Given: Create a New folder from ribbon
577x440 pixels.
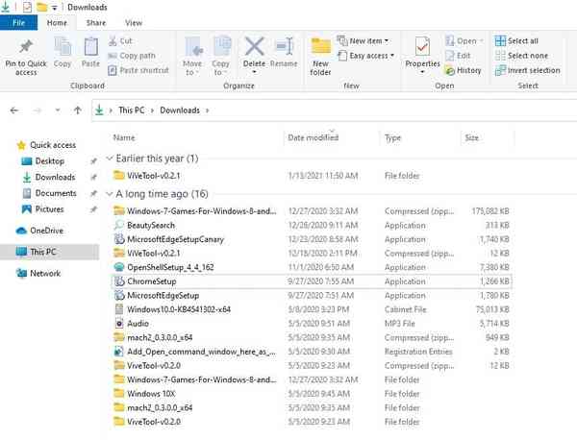Looking at the screenshot, I should click(320, 55).
